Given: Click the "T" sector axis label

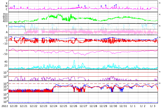Looking at the screenshot, I should [x=7, y=26].
